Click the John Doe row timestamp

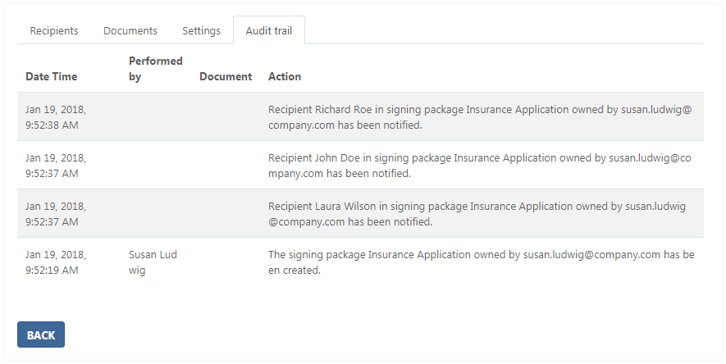click(56, 166)
